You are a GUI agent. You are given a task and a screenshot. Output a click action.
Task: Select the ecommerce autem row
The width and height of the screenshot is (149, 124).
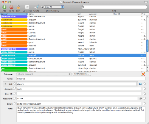[73, 26]
